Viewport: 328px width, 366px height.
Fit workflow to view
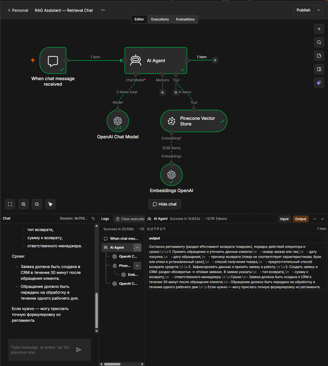pyautogui.click(x=10, y=204)
